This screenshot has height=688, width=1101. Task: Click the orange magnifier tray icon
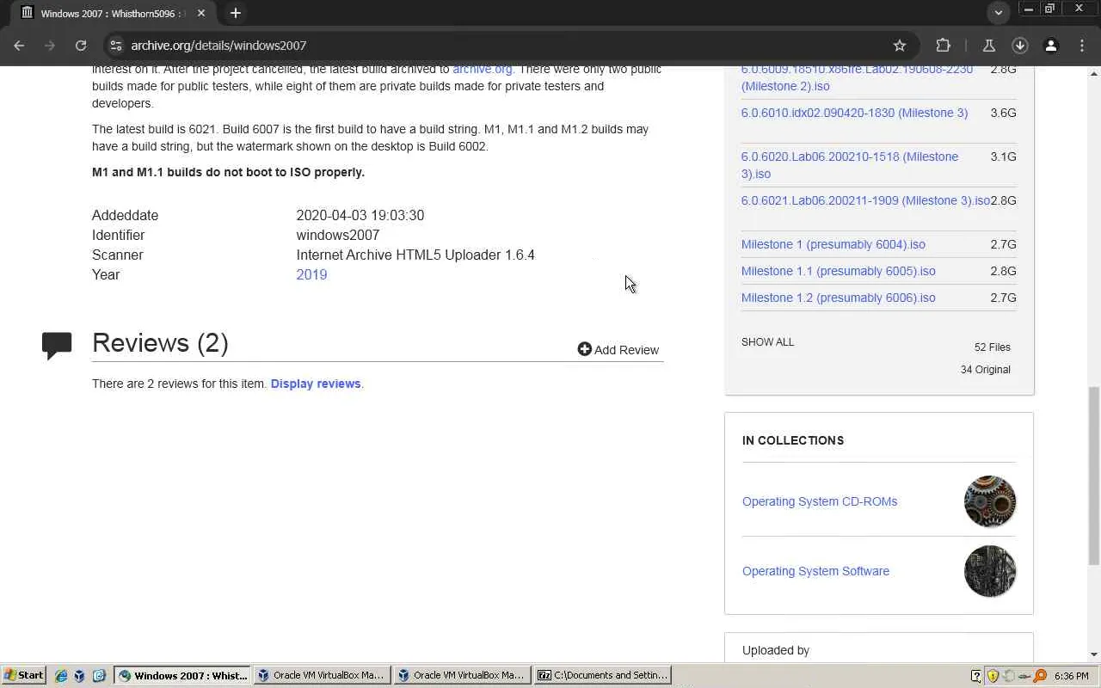[1040, 675]
